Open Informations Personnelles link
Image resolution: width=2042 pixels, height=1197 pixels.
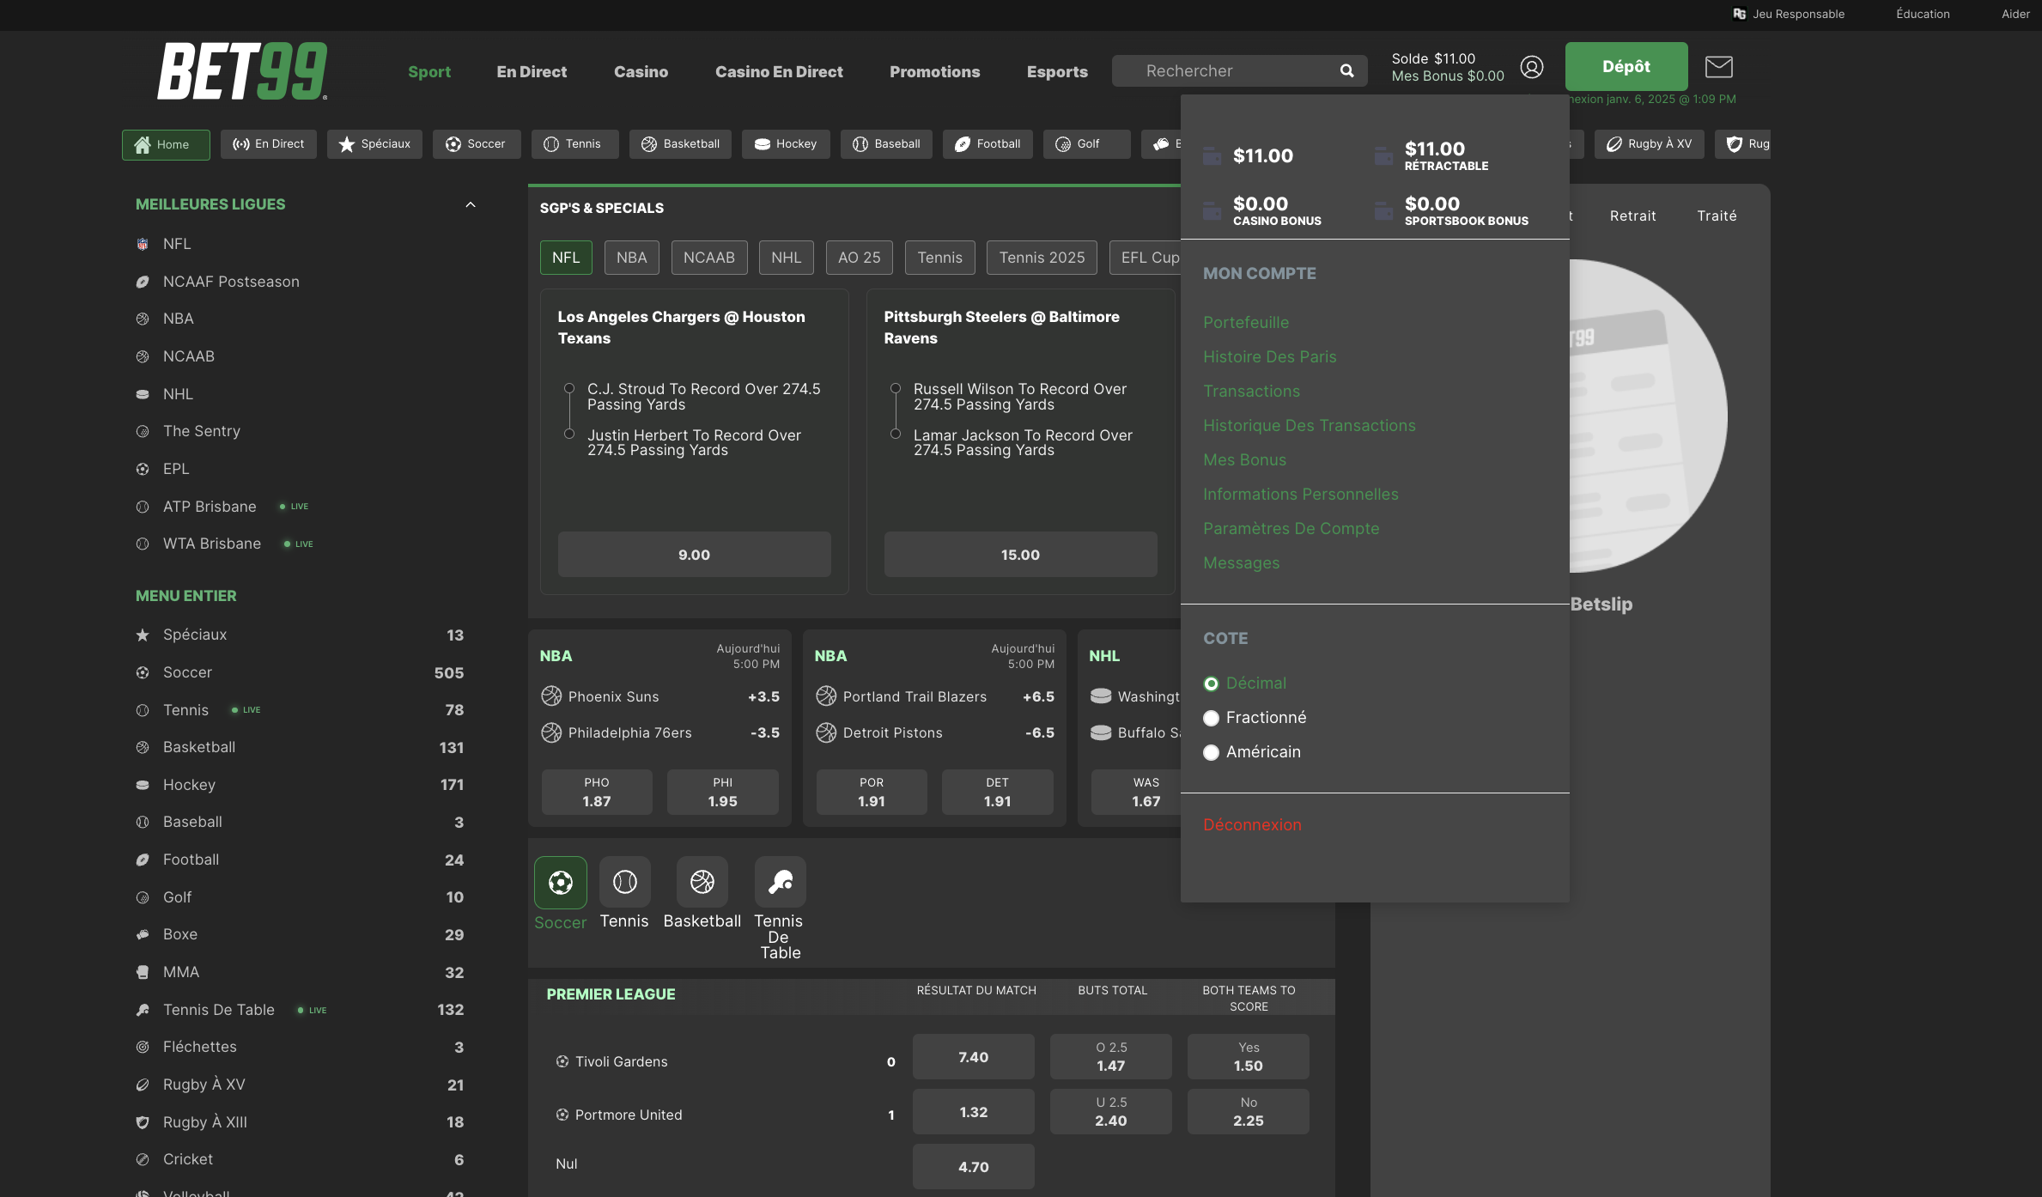coord(1300,495)
